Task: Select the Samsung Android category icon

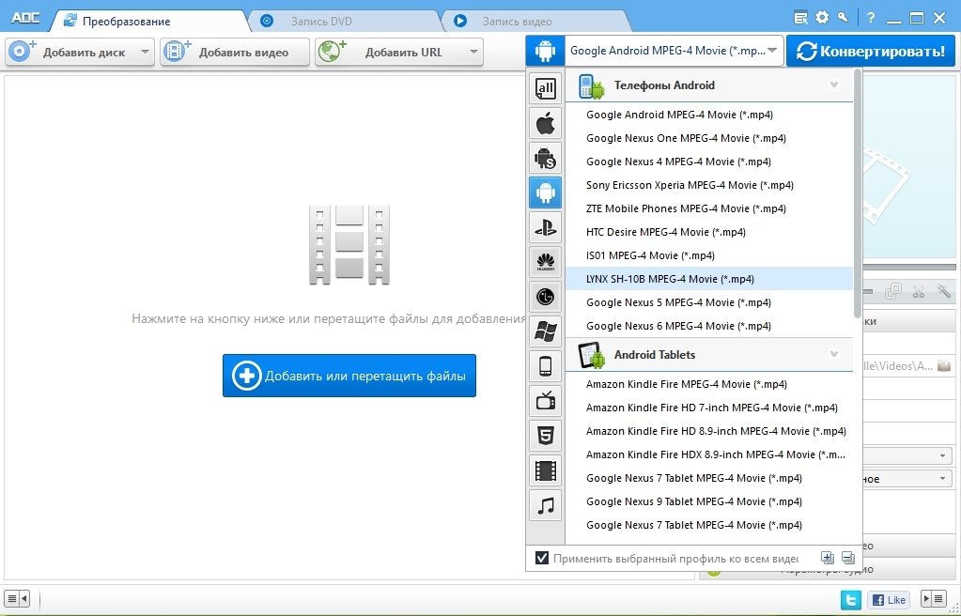Action: click(545, 158)
